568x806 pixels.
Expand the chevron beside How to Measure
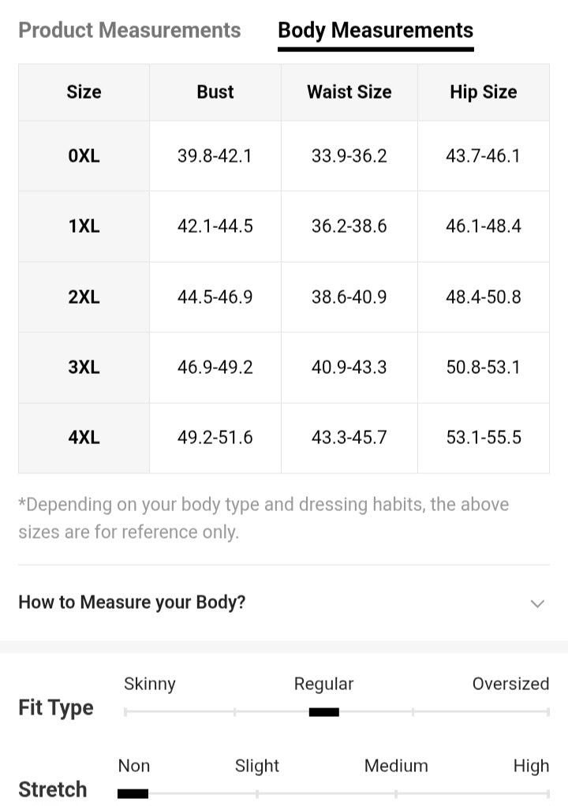pos(537,603)
